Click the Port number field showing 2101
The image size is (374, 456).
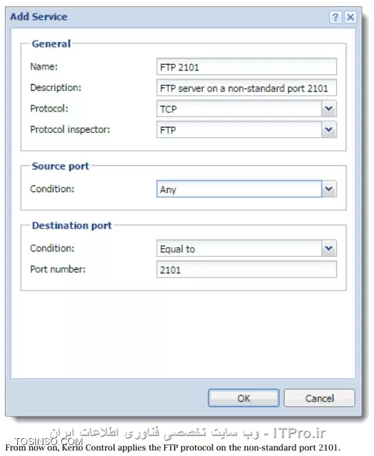coord(246,269)
